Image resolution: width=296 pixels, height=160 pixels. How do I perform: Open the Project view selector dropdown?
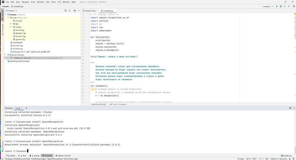[x=11, y=11]
